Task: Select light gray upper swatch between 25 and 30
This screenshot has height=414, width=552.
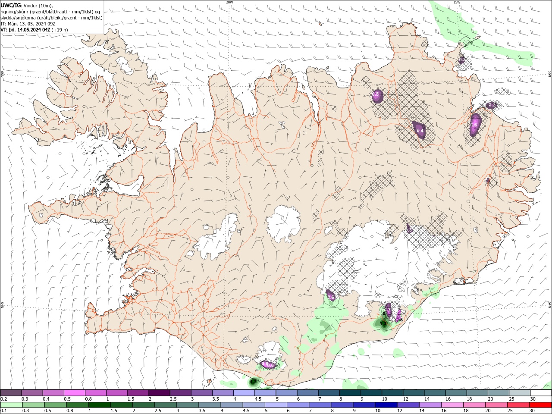Action: (x=520, y=393)
